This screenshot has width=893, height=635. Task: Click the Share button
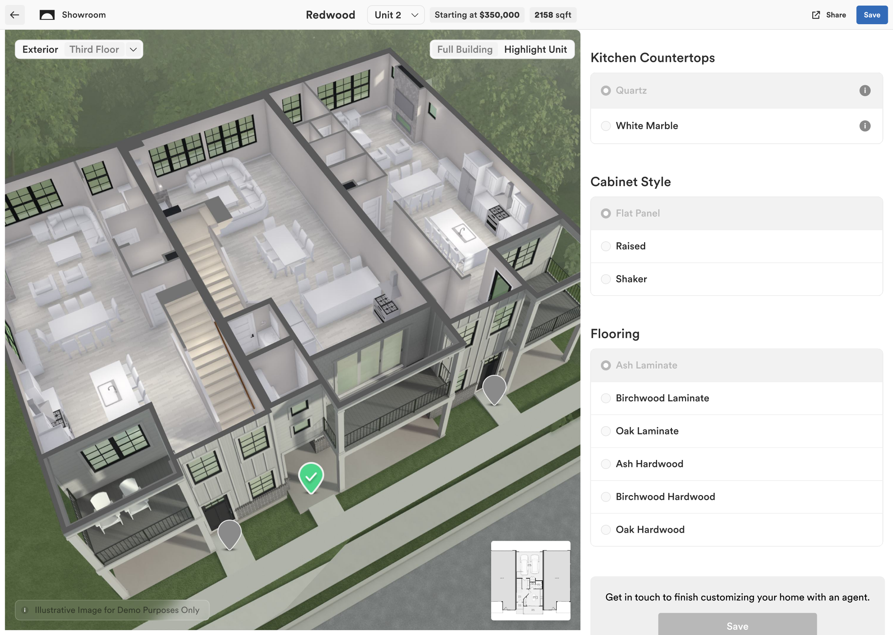click(x=829, y=15)
